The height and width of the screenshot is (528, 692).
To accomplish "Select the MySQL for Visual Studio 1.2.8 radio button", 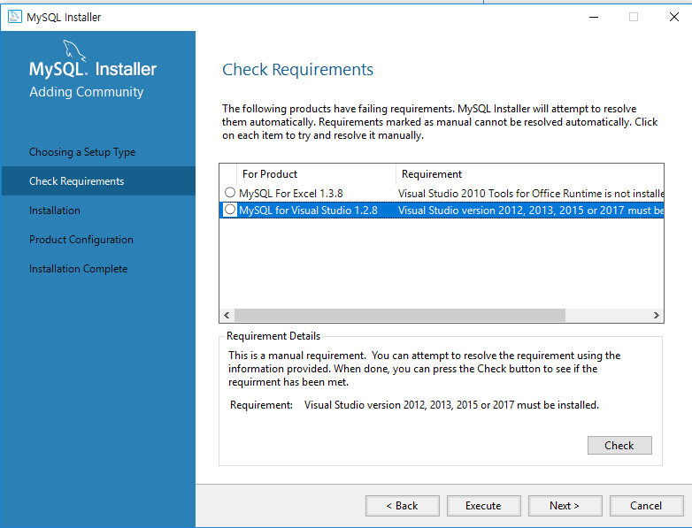I will point(230,210).
